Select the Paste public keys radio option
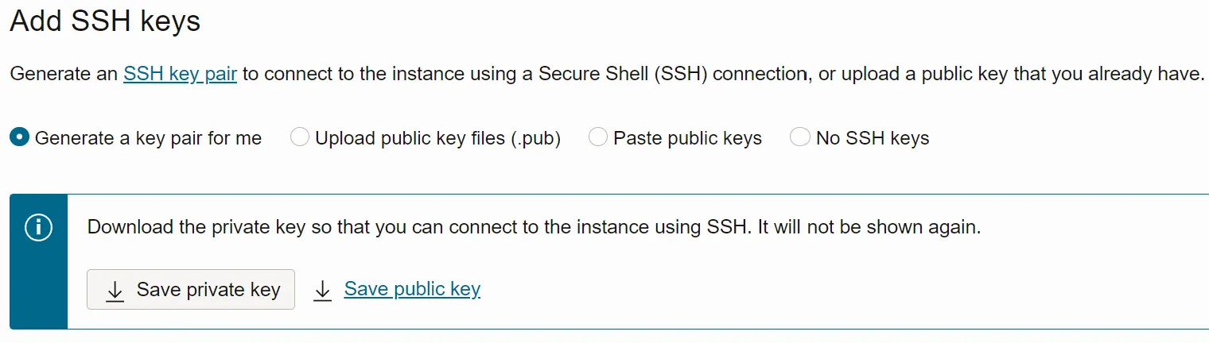 [597, 137]
